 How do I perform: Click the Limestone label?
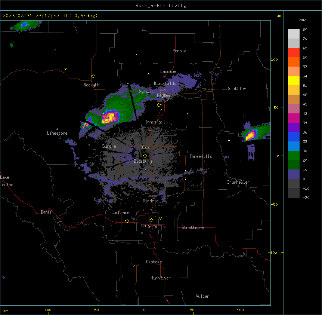click(57, 133)
